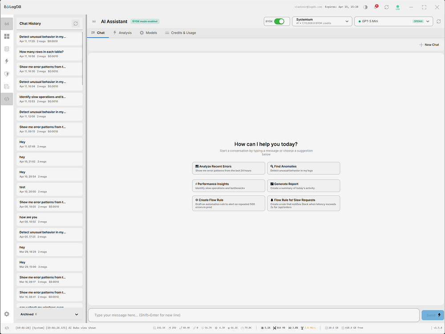
Task: Open the settings gear in sidebar
Action: pyautogui.click(x=7, y=314)
